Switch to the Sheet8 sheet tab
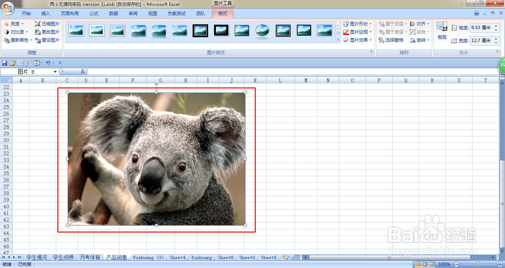 pyautogui.click(x=226, y=257)
